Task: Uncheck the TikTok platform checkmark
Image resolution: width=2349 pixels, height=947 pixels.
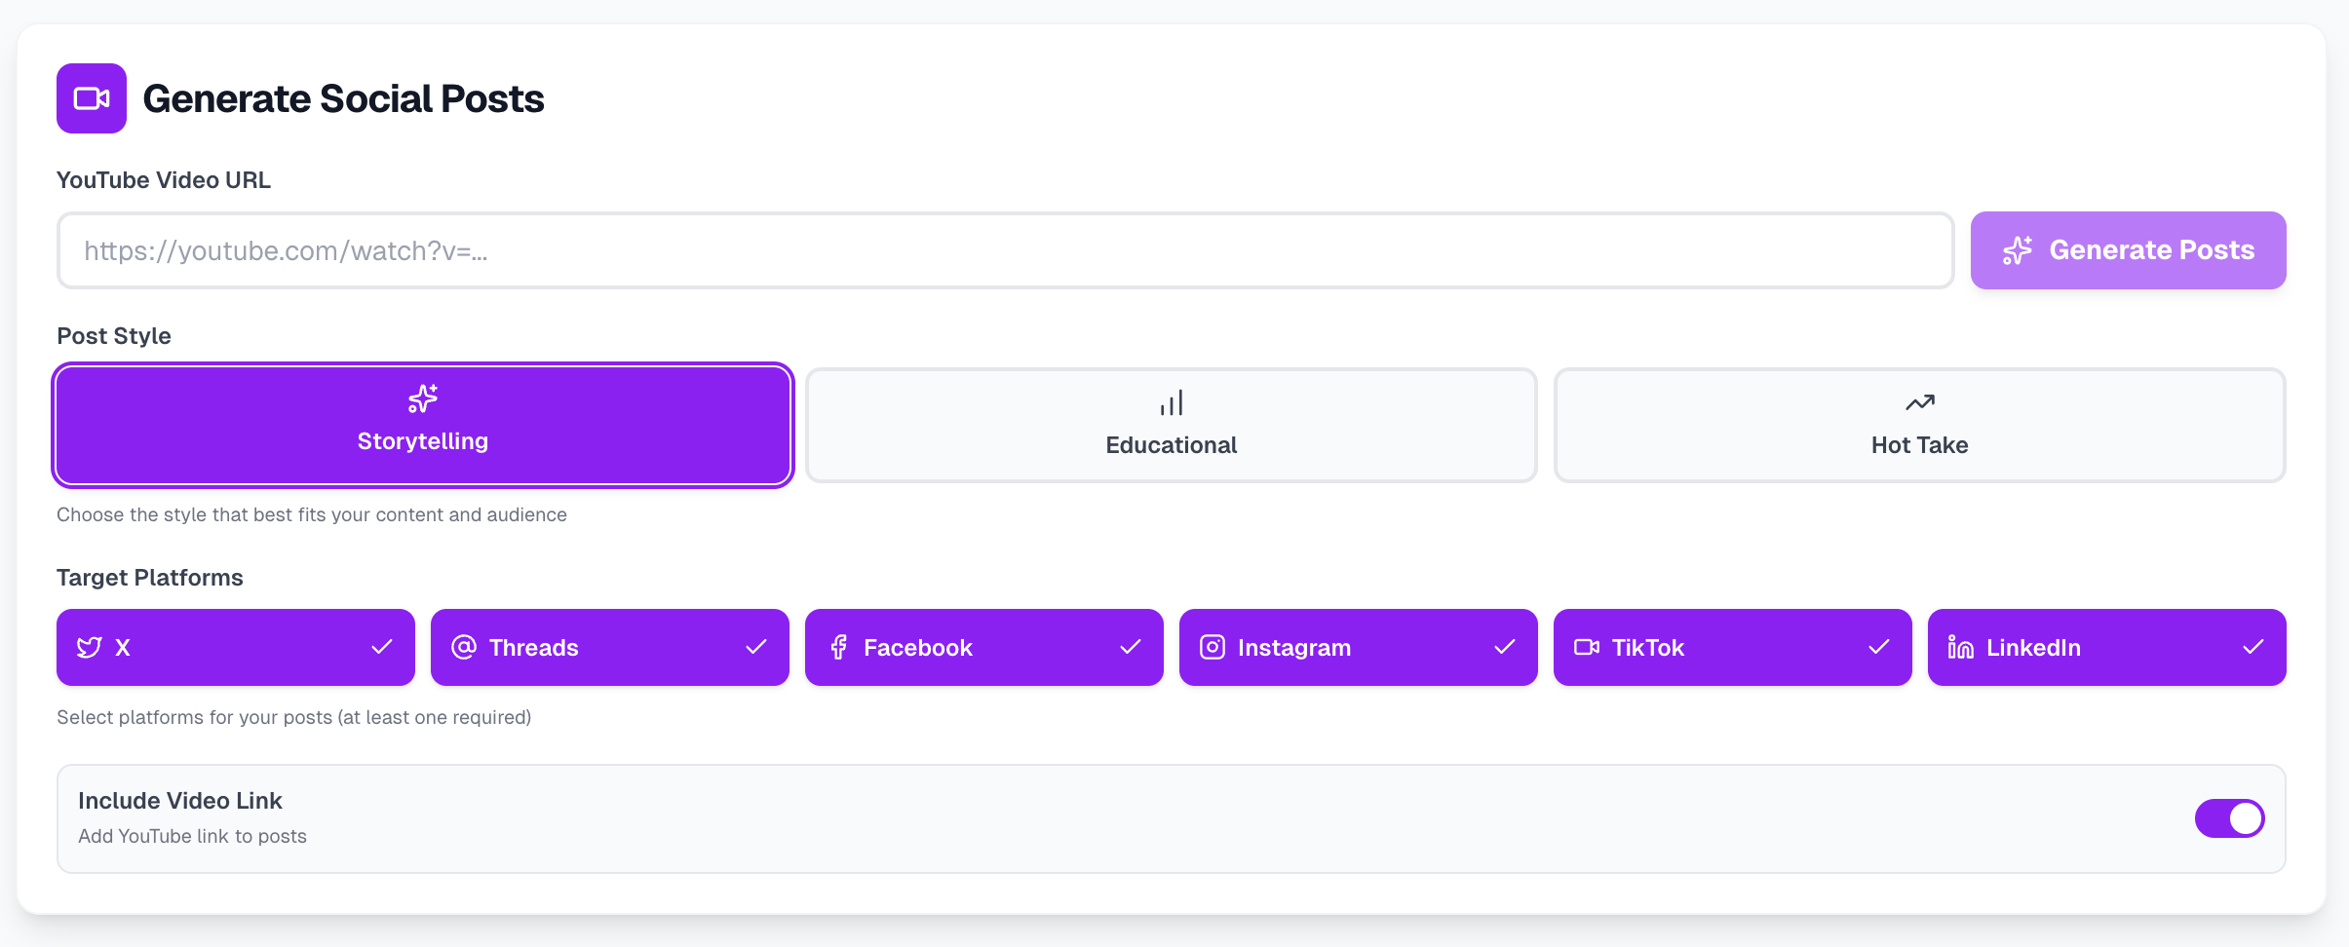Action: pyautogui.click(x=1879, y=647)
